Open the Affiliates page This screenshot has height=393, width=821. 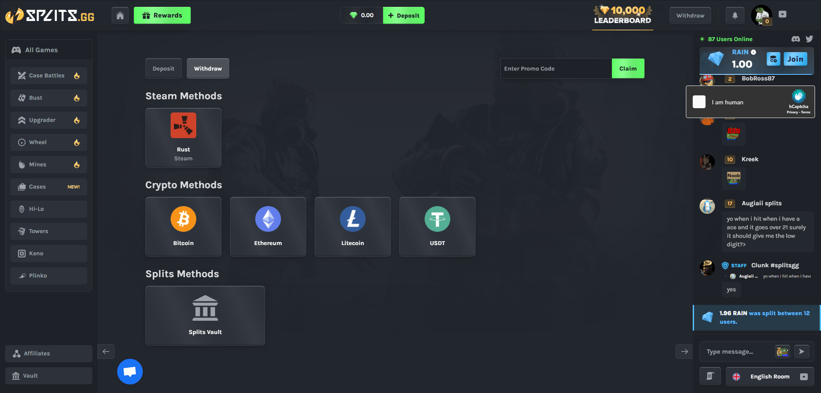(49, 354)
